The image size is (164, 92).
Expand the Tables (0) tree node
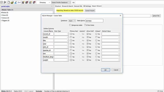2,13
